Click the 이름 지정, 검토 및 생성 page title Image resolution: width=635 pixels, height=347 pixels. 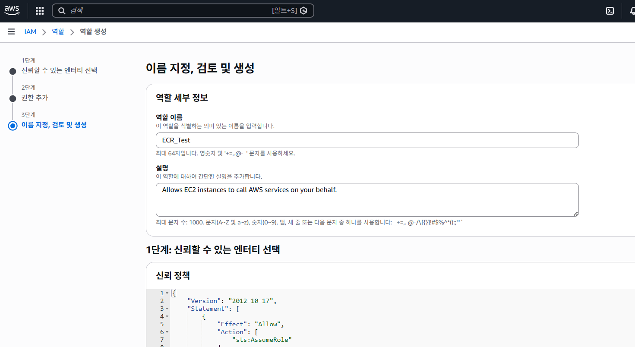(x=200, y=68)
